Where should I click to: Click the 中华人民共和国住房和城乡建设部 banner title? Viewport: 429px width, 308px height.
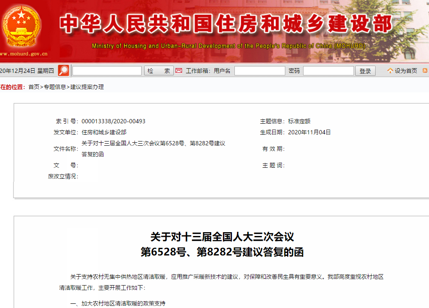[226, 24]
